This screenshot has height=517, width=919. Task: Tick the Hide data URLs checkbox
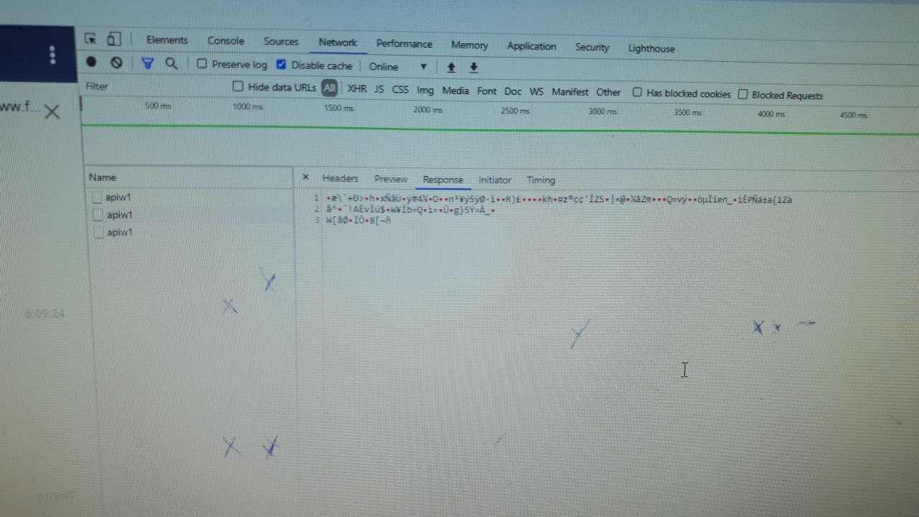pyautogui.click(x=238, y=86)
